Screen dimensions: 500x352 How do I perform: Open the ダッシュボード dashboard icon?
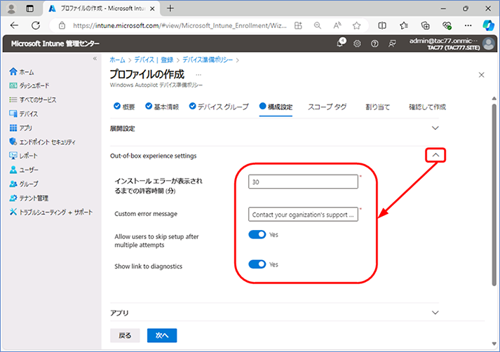[13, 86]
